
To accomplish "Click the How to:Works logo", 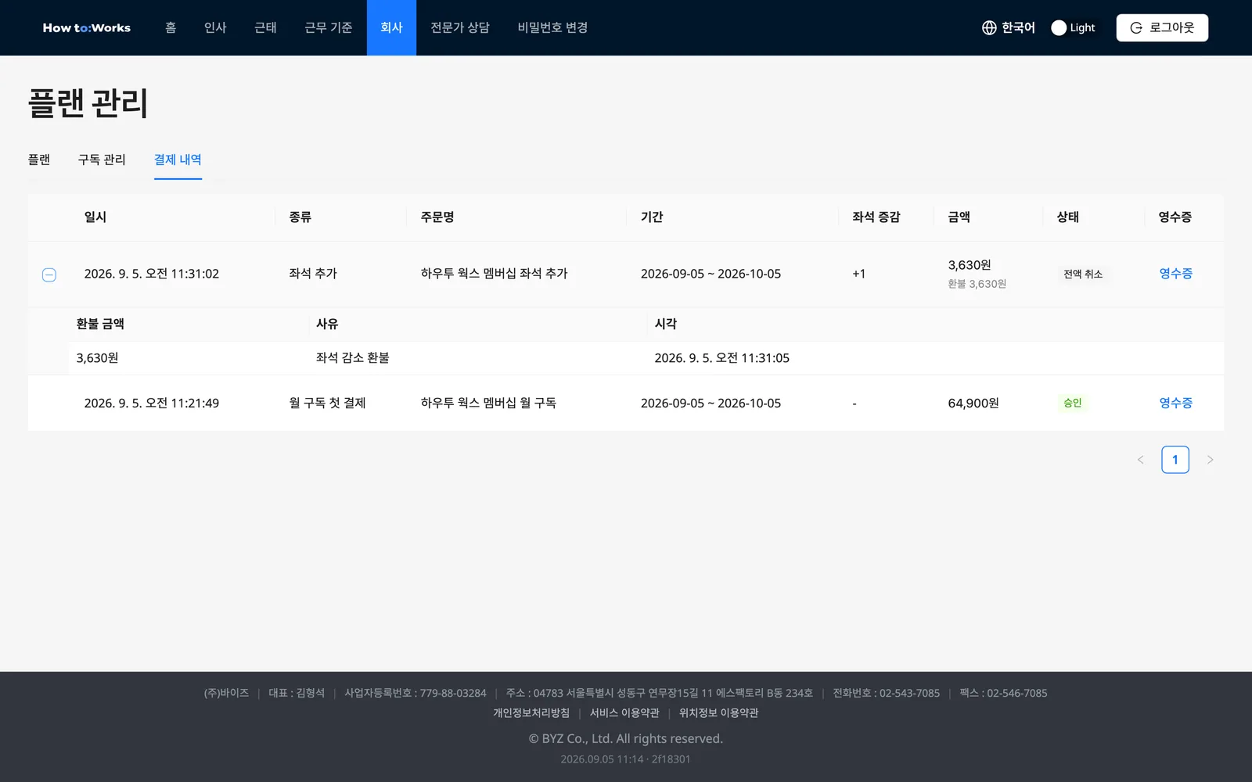I will coord(87,27).
